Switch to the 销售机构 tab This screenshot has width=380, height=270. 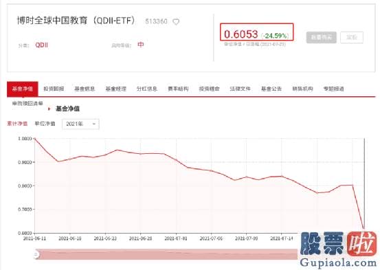302,89
